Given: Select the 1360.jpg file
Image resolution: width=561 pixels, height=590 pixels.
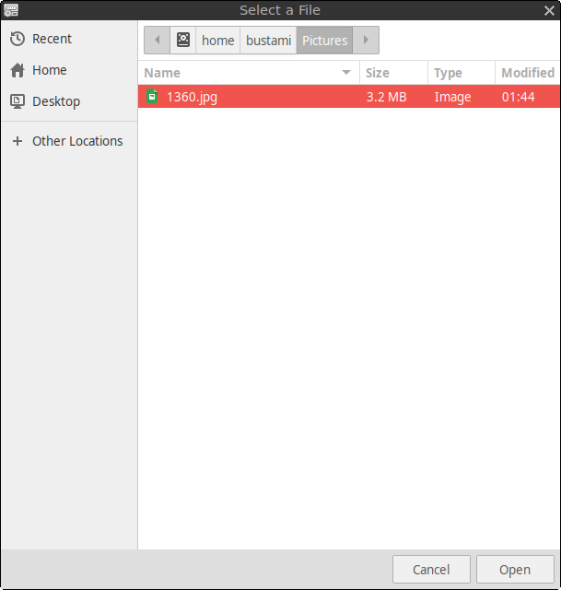Looking at the screenshot, I should coord(349,97).
